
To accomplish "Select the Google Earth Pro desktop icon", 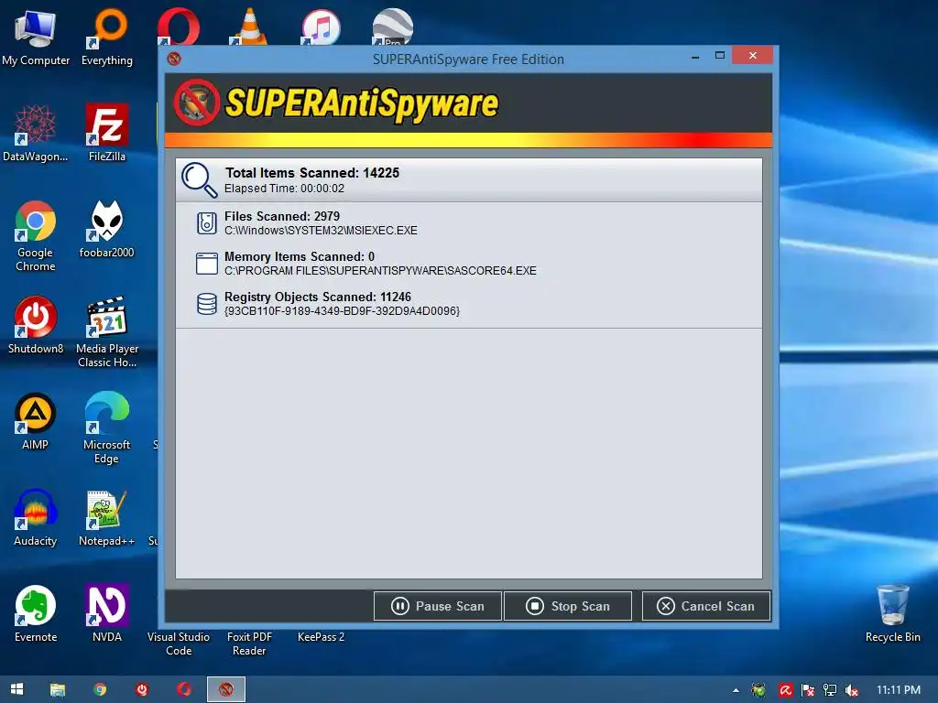I will pos(392,27).
